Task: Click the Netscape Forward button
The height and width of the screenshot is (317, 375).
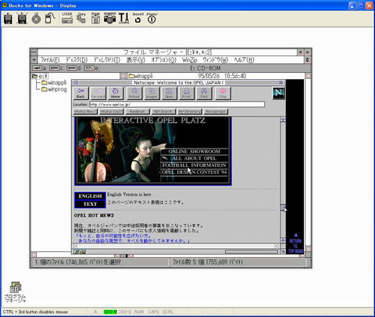Action: [x=98, y=93]
